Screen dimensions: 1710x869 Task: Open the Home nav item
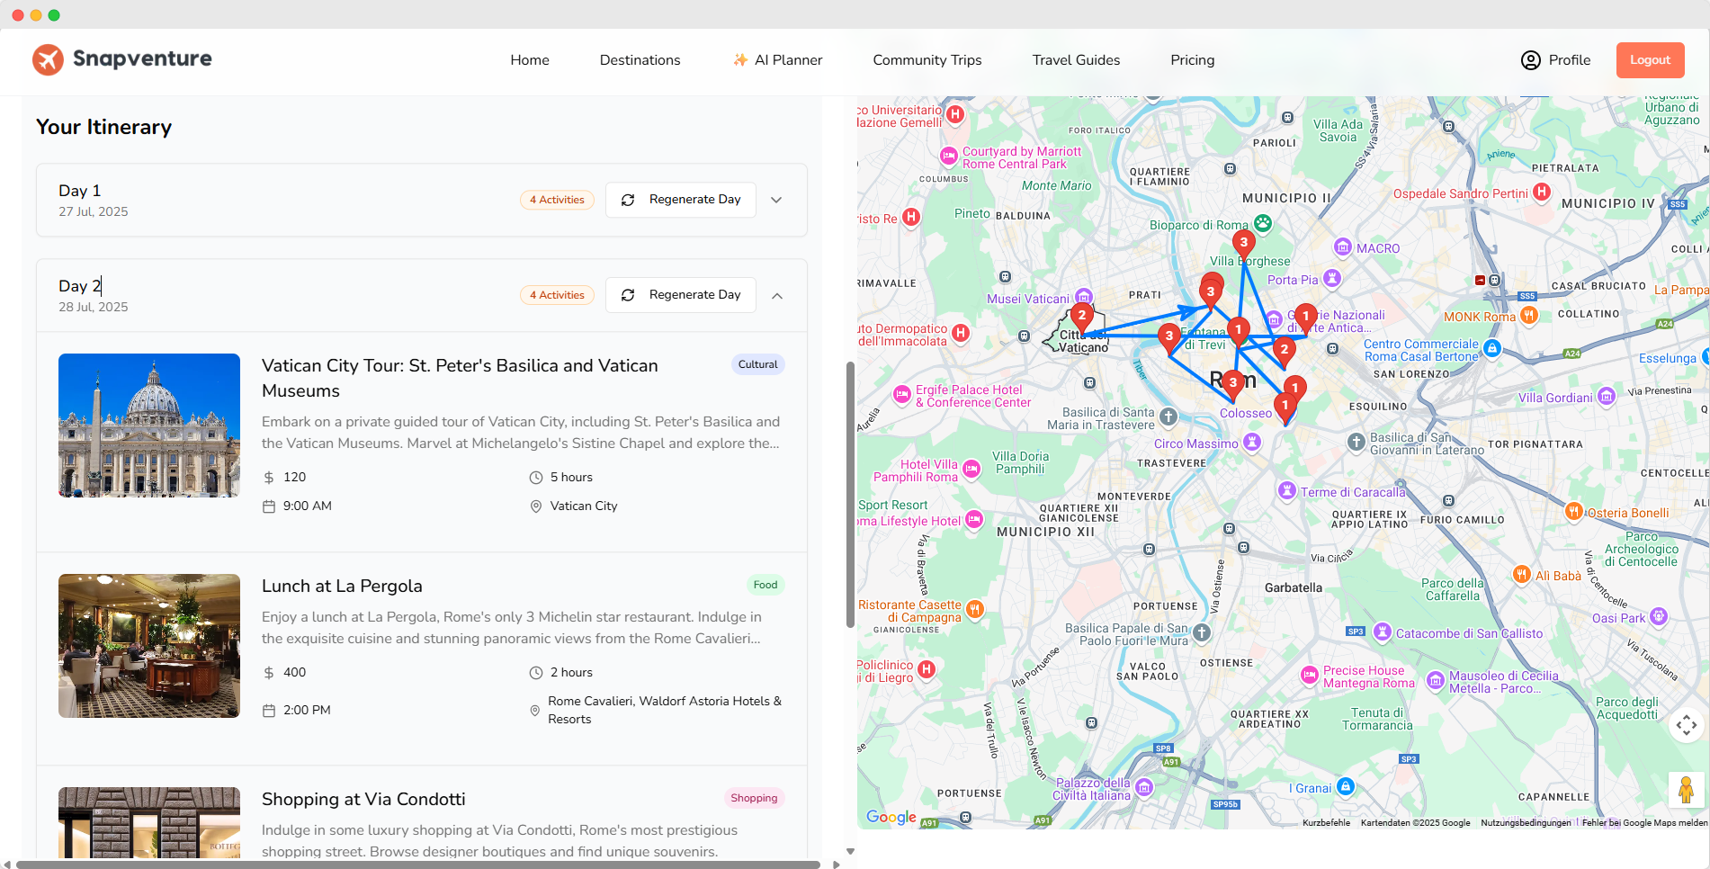530,60
